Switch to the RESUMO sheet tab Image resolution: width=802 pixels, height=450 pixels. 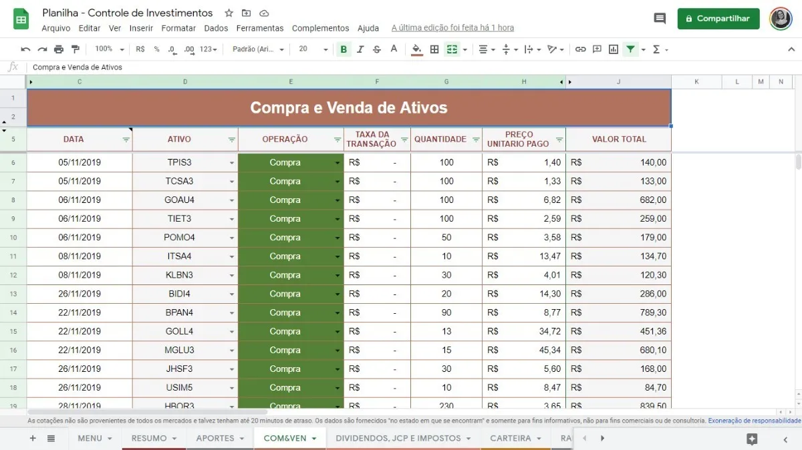pos(154,438)
